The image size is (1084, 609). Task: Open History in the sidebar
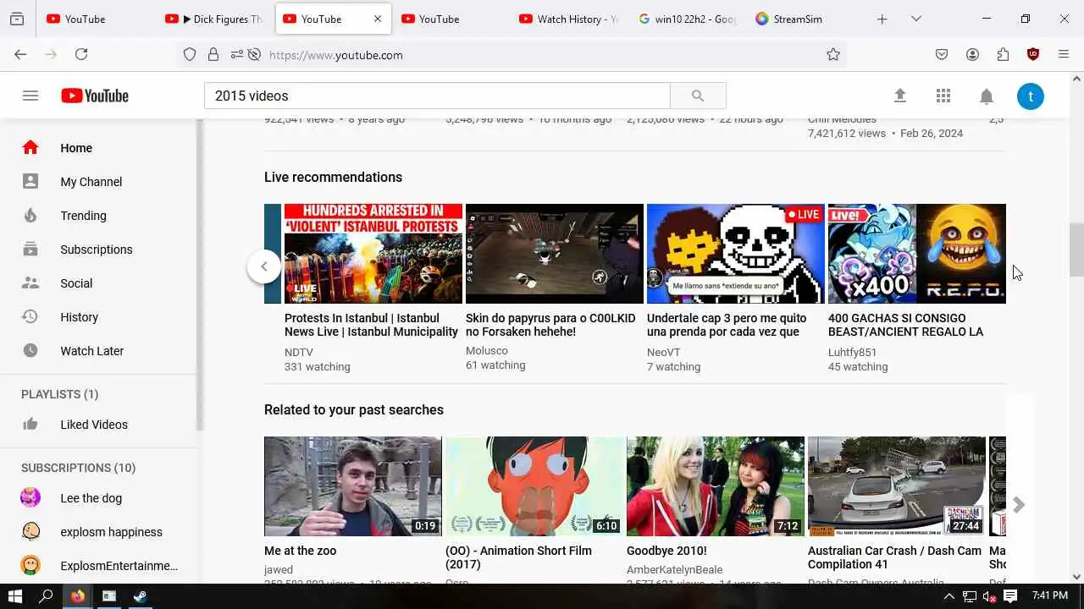click(x=98, y=317)
